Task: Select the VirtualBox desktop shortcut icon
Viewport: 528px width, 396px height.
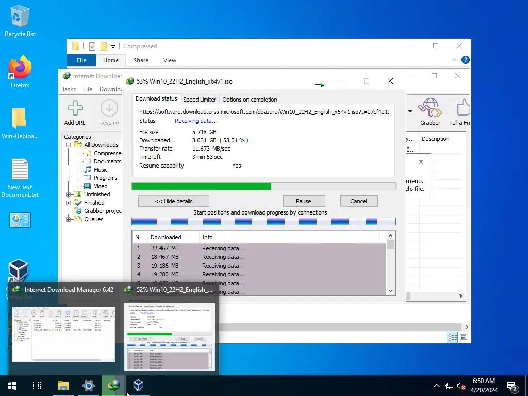Action: tap(18, 270)
